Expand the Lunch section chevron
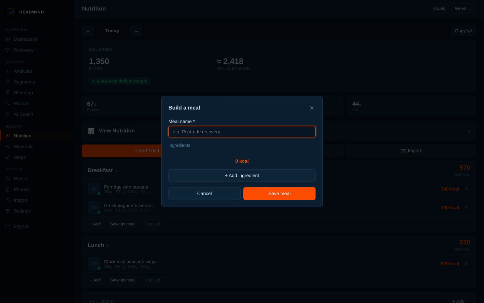 [108, 246]
